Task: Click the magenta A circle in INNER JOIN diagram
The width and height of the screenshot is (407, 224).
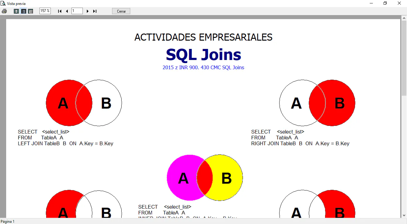Action: pyautogui.click(x=182, y=178)
